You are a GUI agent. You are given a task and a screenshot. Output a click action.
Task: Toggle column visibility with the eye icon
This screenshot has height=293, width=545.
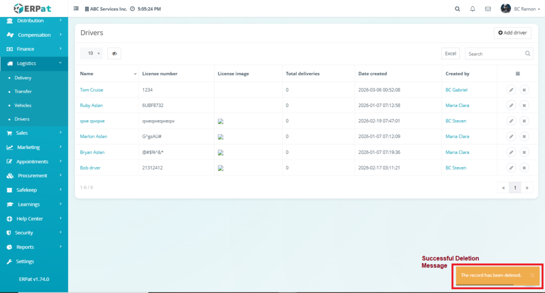coord(114,54)
